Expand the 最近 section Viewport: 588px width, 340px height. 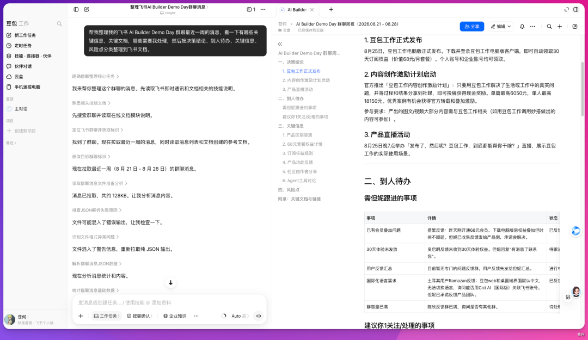coord(11,143)
